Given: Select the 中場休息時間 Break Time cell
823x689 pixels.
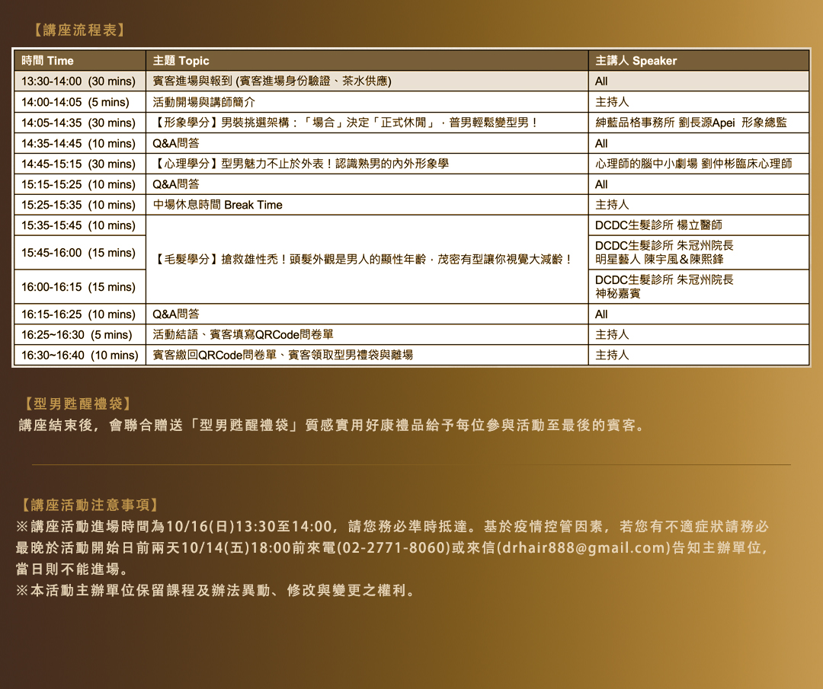Looking at the screenshot, I should coord(218,205).
